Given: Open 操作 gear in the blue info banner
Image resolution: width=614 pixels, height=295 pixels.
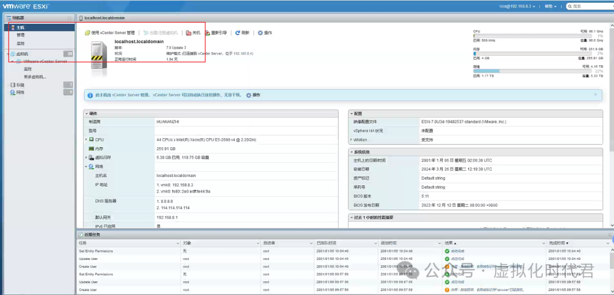Looking at the screenshot, I should (253, 95).
